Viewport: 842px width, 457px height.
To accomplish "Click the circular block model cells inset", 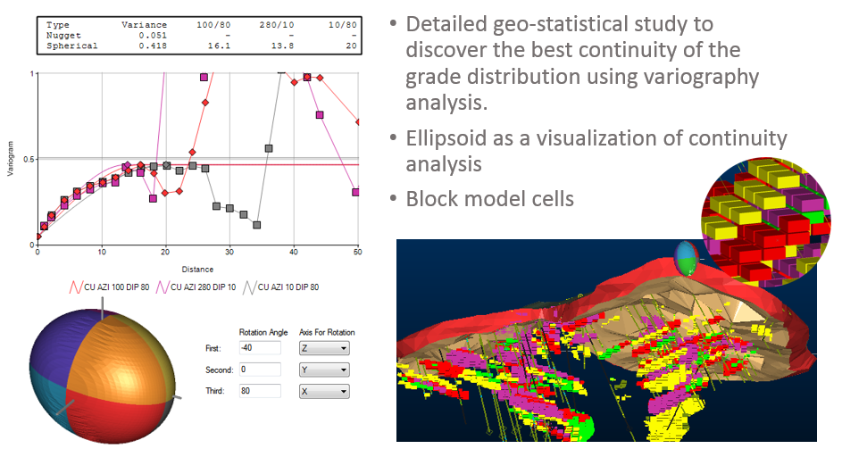I will coord(766,221).
